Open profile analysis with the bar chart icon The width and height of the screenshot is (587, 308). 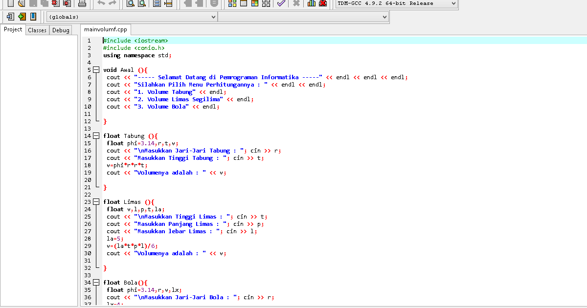point(311,4)
